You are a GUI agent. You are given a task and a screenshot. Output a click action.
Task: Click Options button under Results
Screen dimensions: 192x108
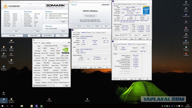[x=63, y=31]
